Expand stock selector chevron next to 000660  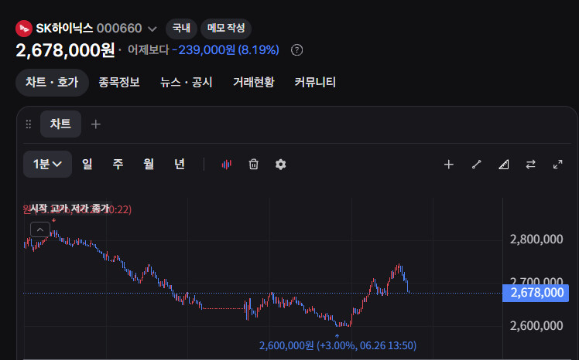point(152,29)
